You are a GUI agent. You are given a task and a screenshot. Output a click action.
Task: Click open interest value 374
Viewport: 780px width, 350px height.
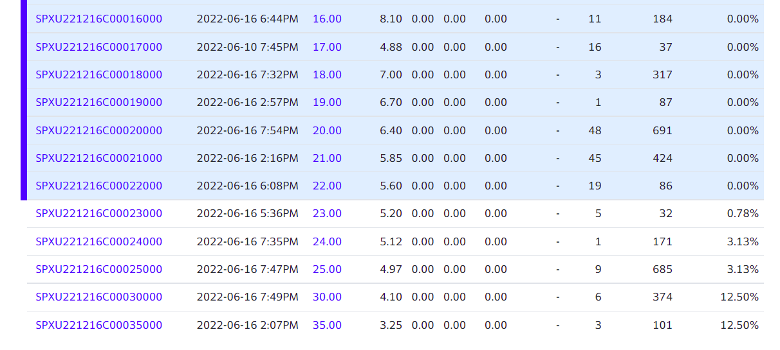point(662,297)
